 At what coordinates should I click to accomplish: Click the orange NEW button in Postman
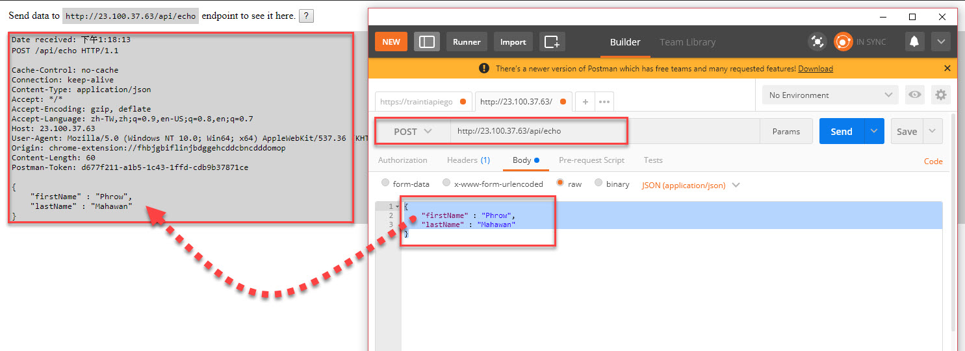coord(391,42)
